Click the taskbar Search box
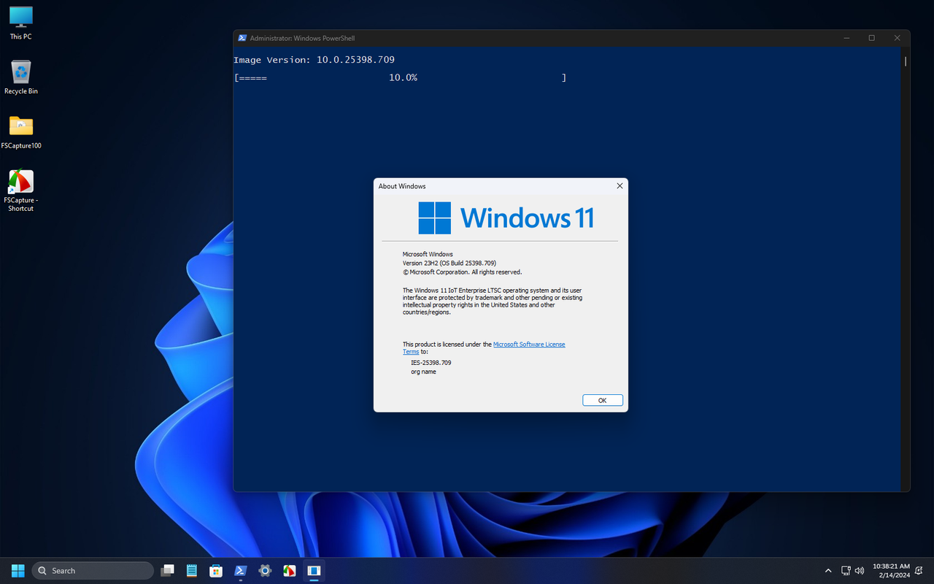The image size is (934, 584). point(93,570)
